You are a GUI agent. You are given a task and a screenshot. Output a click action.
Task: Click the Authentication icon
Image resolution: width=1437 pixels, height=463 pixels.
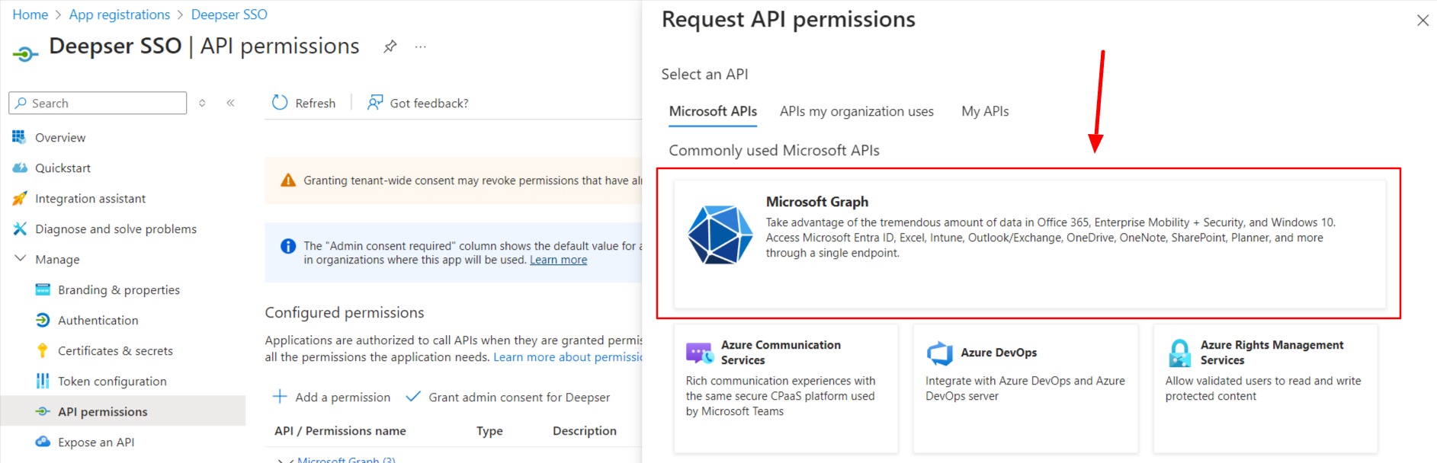tap(43, 320)
